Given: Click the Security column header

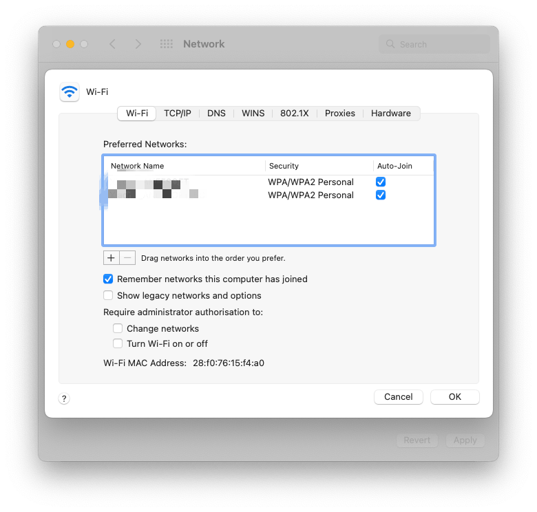Looking at the screenshot, I should click(319, 166).
